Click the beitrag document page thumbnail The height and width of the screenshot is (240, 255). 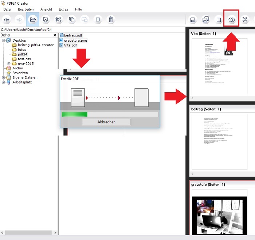[x=219, y=142]
